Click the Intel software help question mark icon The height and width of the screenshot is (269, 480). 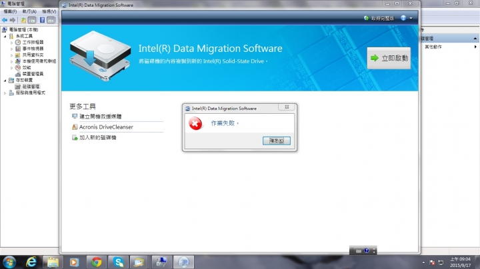403,18
